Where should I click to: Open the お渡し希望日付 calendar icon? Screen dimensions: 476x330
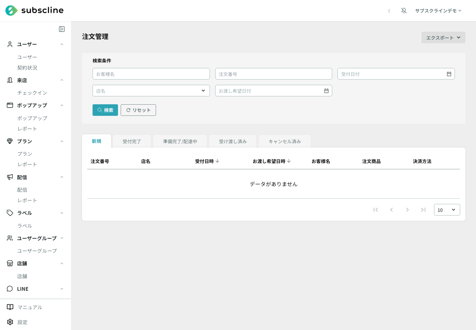[326, 91]
